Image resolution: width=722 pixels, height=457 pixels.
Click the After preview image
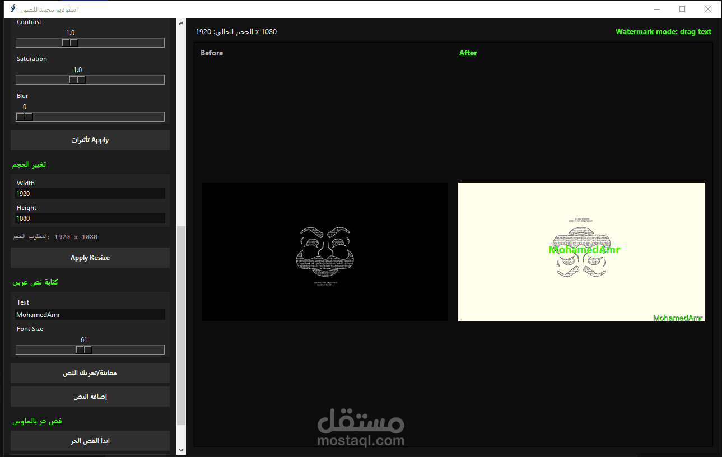[581, 251]
